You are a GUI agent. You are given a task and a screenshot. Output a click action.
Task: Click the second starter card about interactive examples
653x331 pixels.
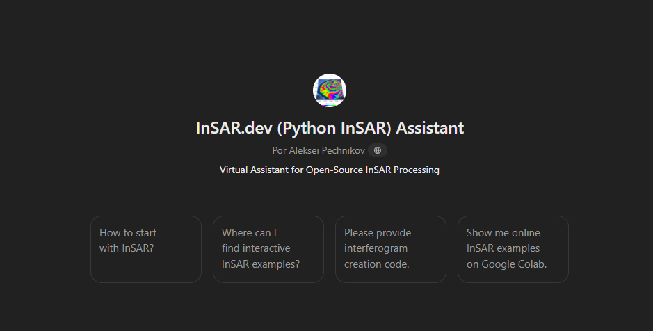pos(268,249)
